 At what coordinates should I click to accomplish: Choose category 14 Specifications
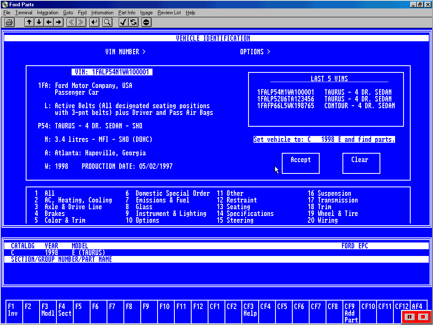pos(245,213)
